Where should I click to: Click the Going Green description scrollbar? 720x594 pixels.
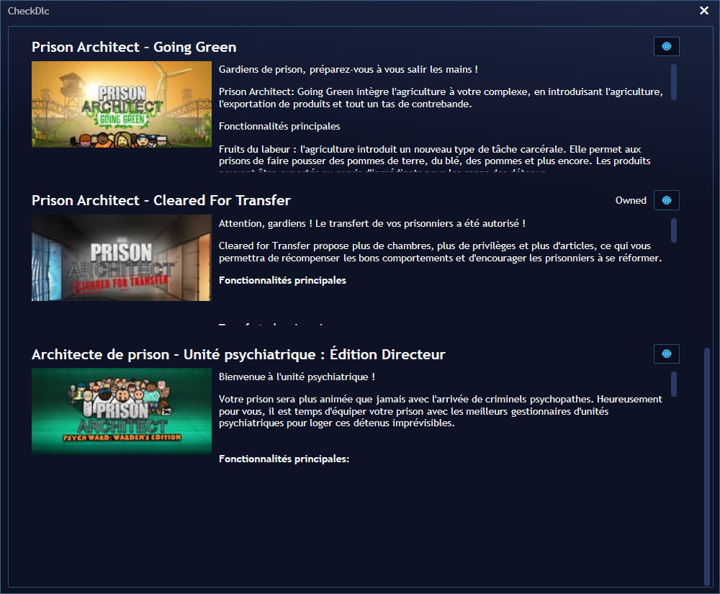pos(674,82)
